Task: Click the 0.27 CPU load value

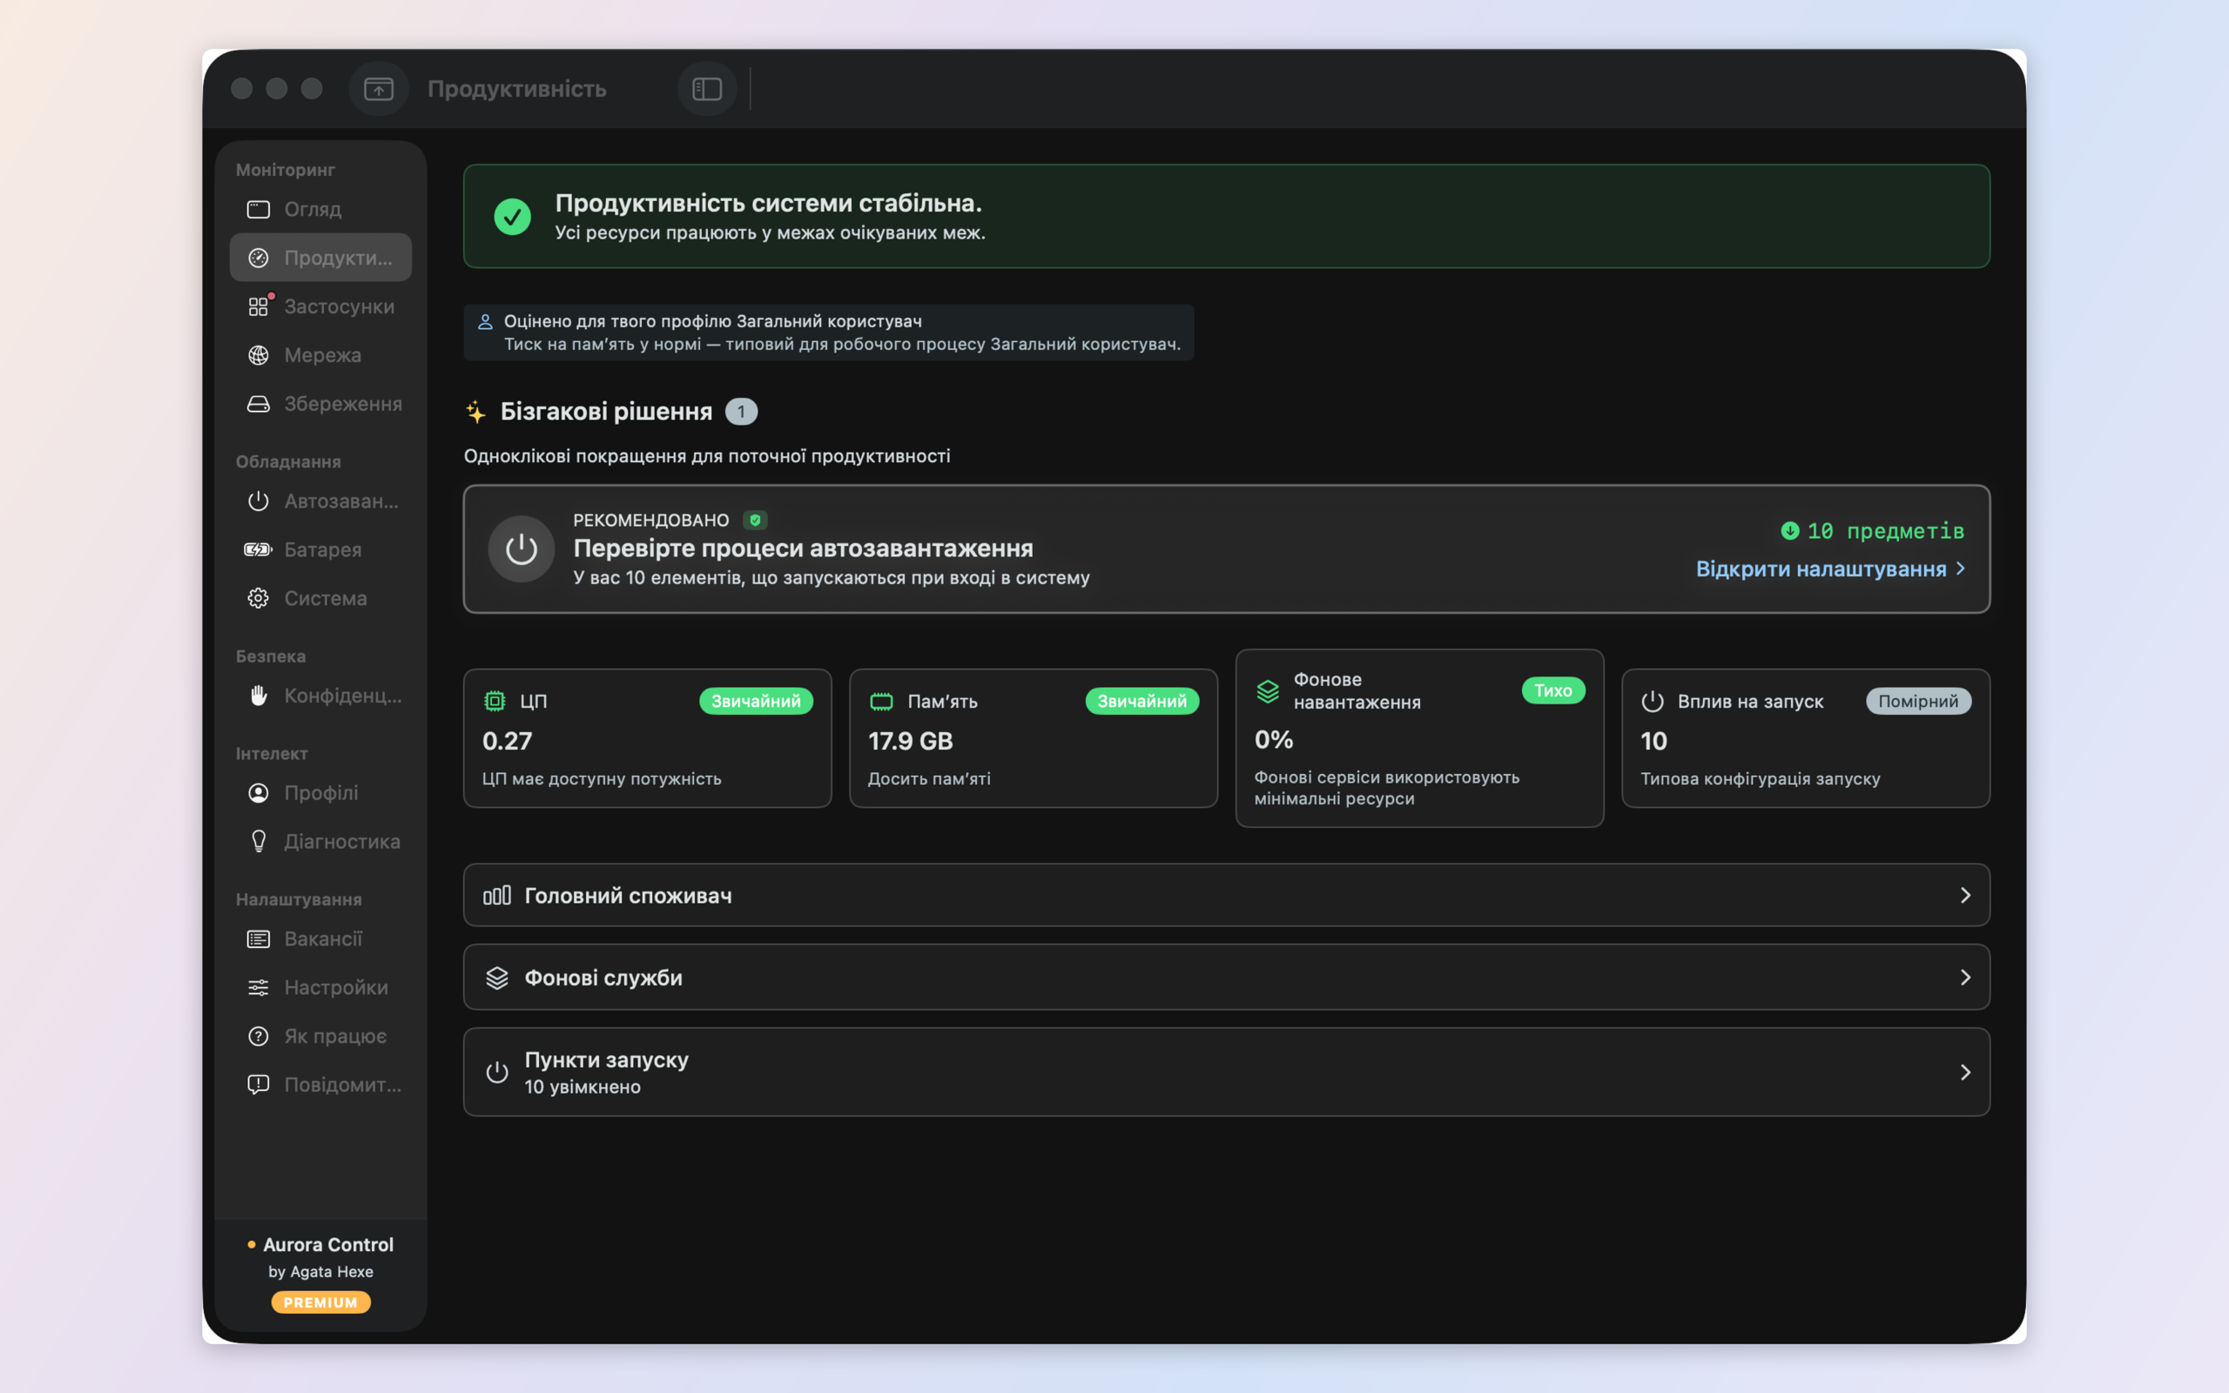Action: coord(507,742)
